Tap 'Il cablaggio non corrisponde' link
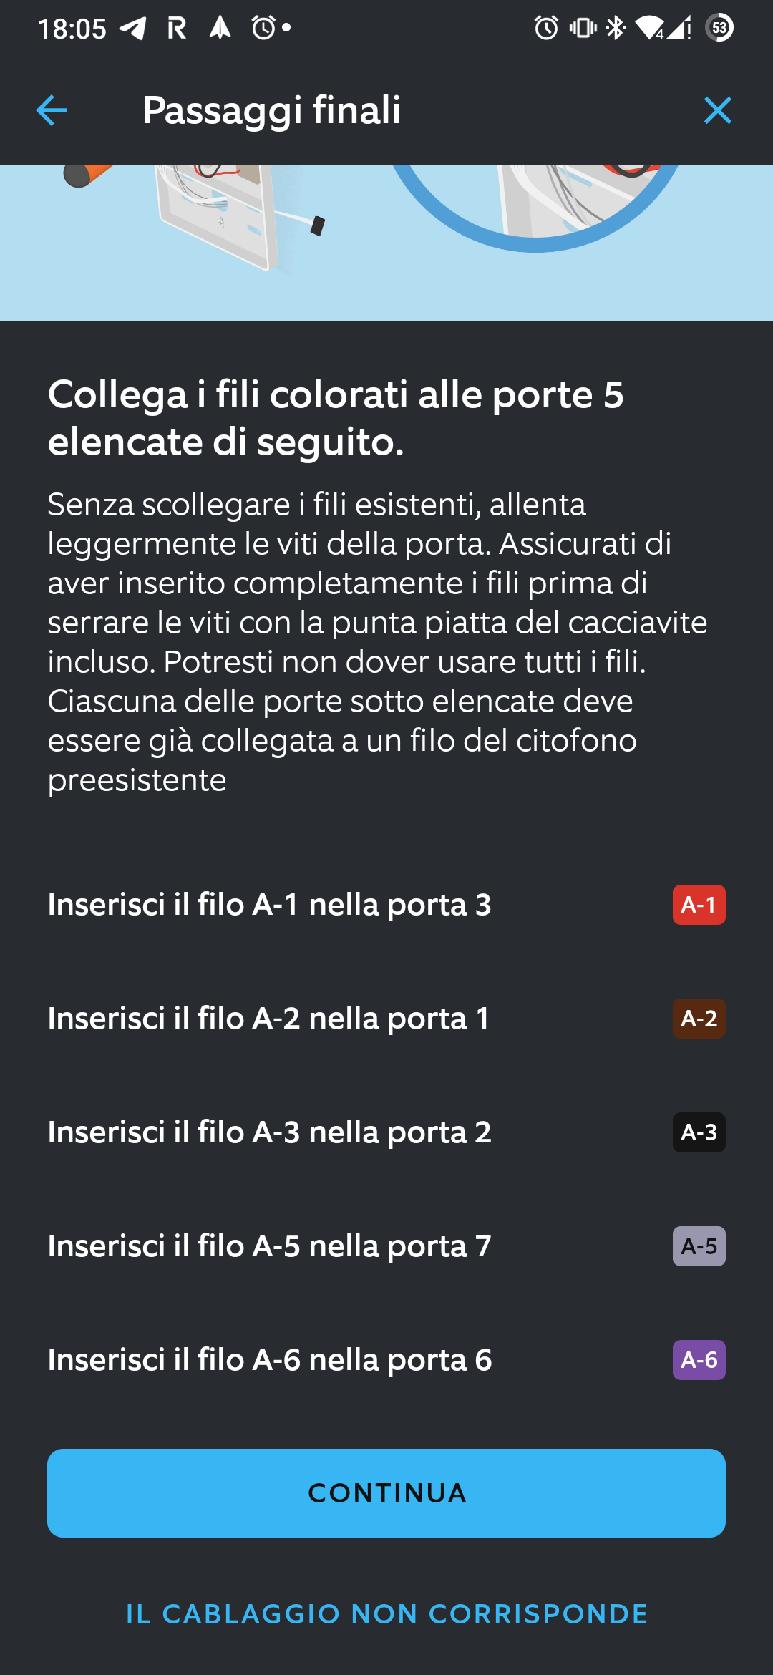 coord(386,1614)
